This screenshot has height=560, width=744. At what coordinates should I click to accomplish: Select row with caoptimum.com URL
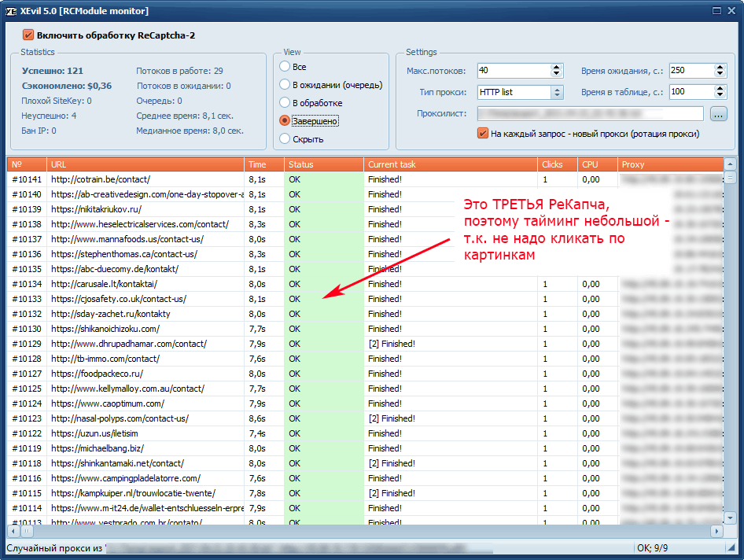pyautogui.click(x=366, y=403)
